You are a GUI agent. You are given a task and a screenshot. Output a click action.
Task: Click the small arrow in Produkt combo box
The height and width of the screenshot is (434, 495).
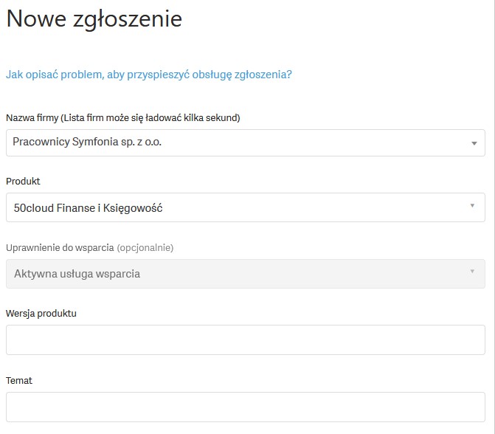tap(472, 205)
